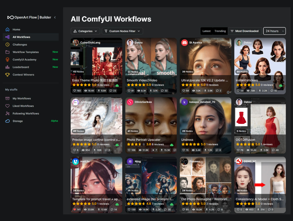Click views count on Smooth Video2Video

(x=142, y=91)
